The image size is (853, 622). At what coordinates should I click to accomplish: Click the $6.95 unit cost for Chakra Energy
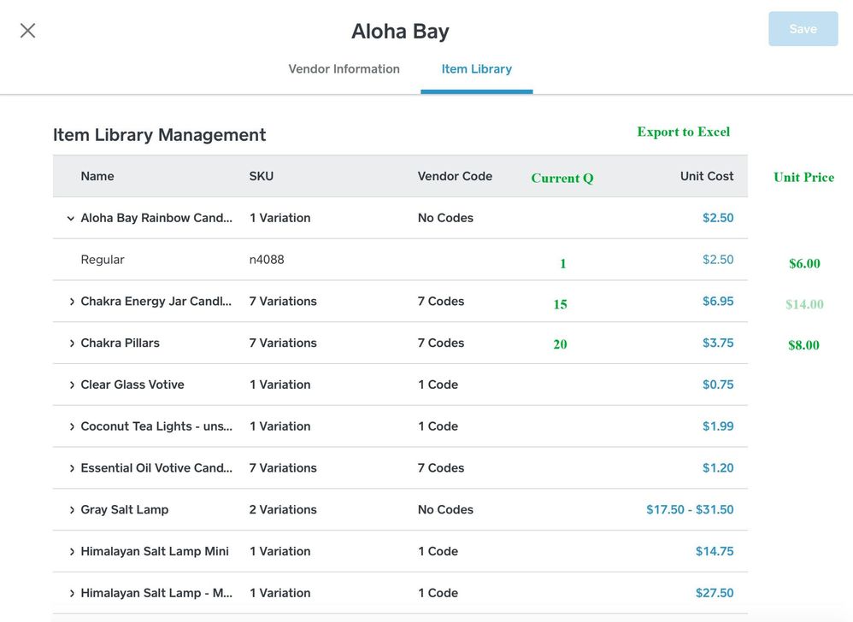(717, 302)
